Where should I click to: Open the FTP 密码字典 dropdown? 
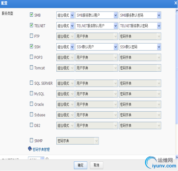[x=140, y=36]
